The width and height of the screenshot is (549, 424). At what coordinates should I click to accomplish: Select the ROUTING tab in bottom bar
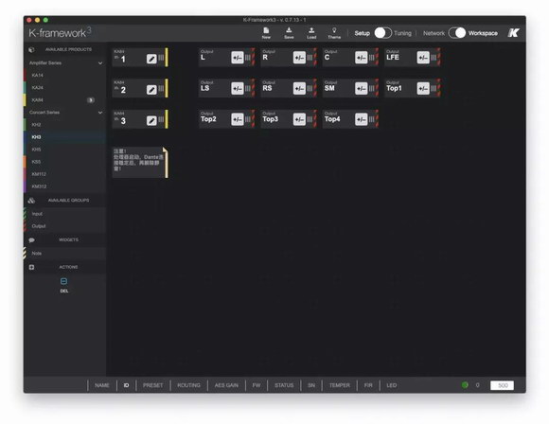coord(188,385)
